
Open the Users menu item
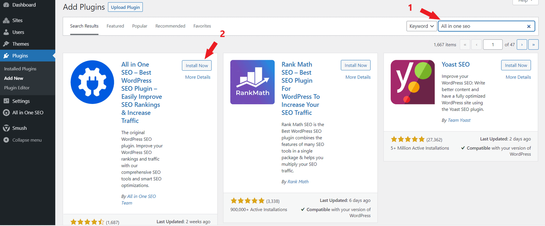[x=28, y=32]
